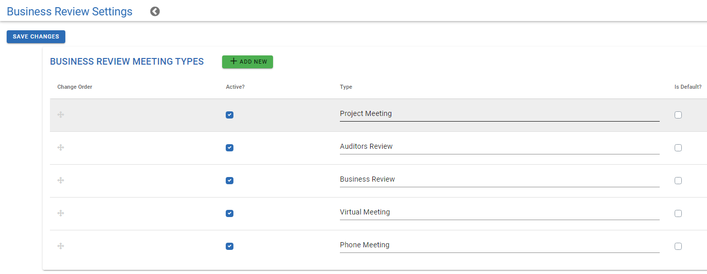This screenshot has width=707, height=274.
Task: Uncheck Active for Project Meeting
Action: [x=229, y=115]
